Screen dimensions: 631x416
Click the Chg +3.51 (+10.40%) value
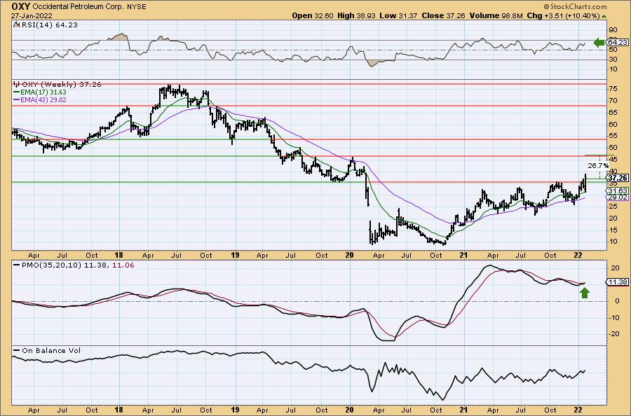[x=563, y=15]
